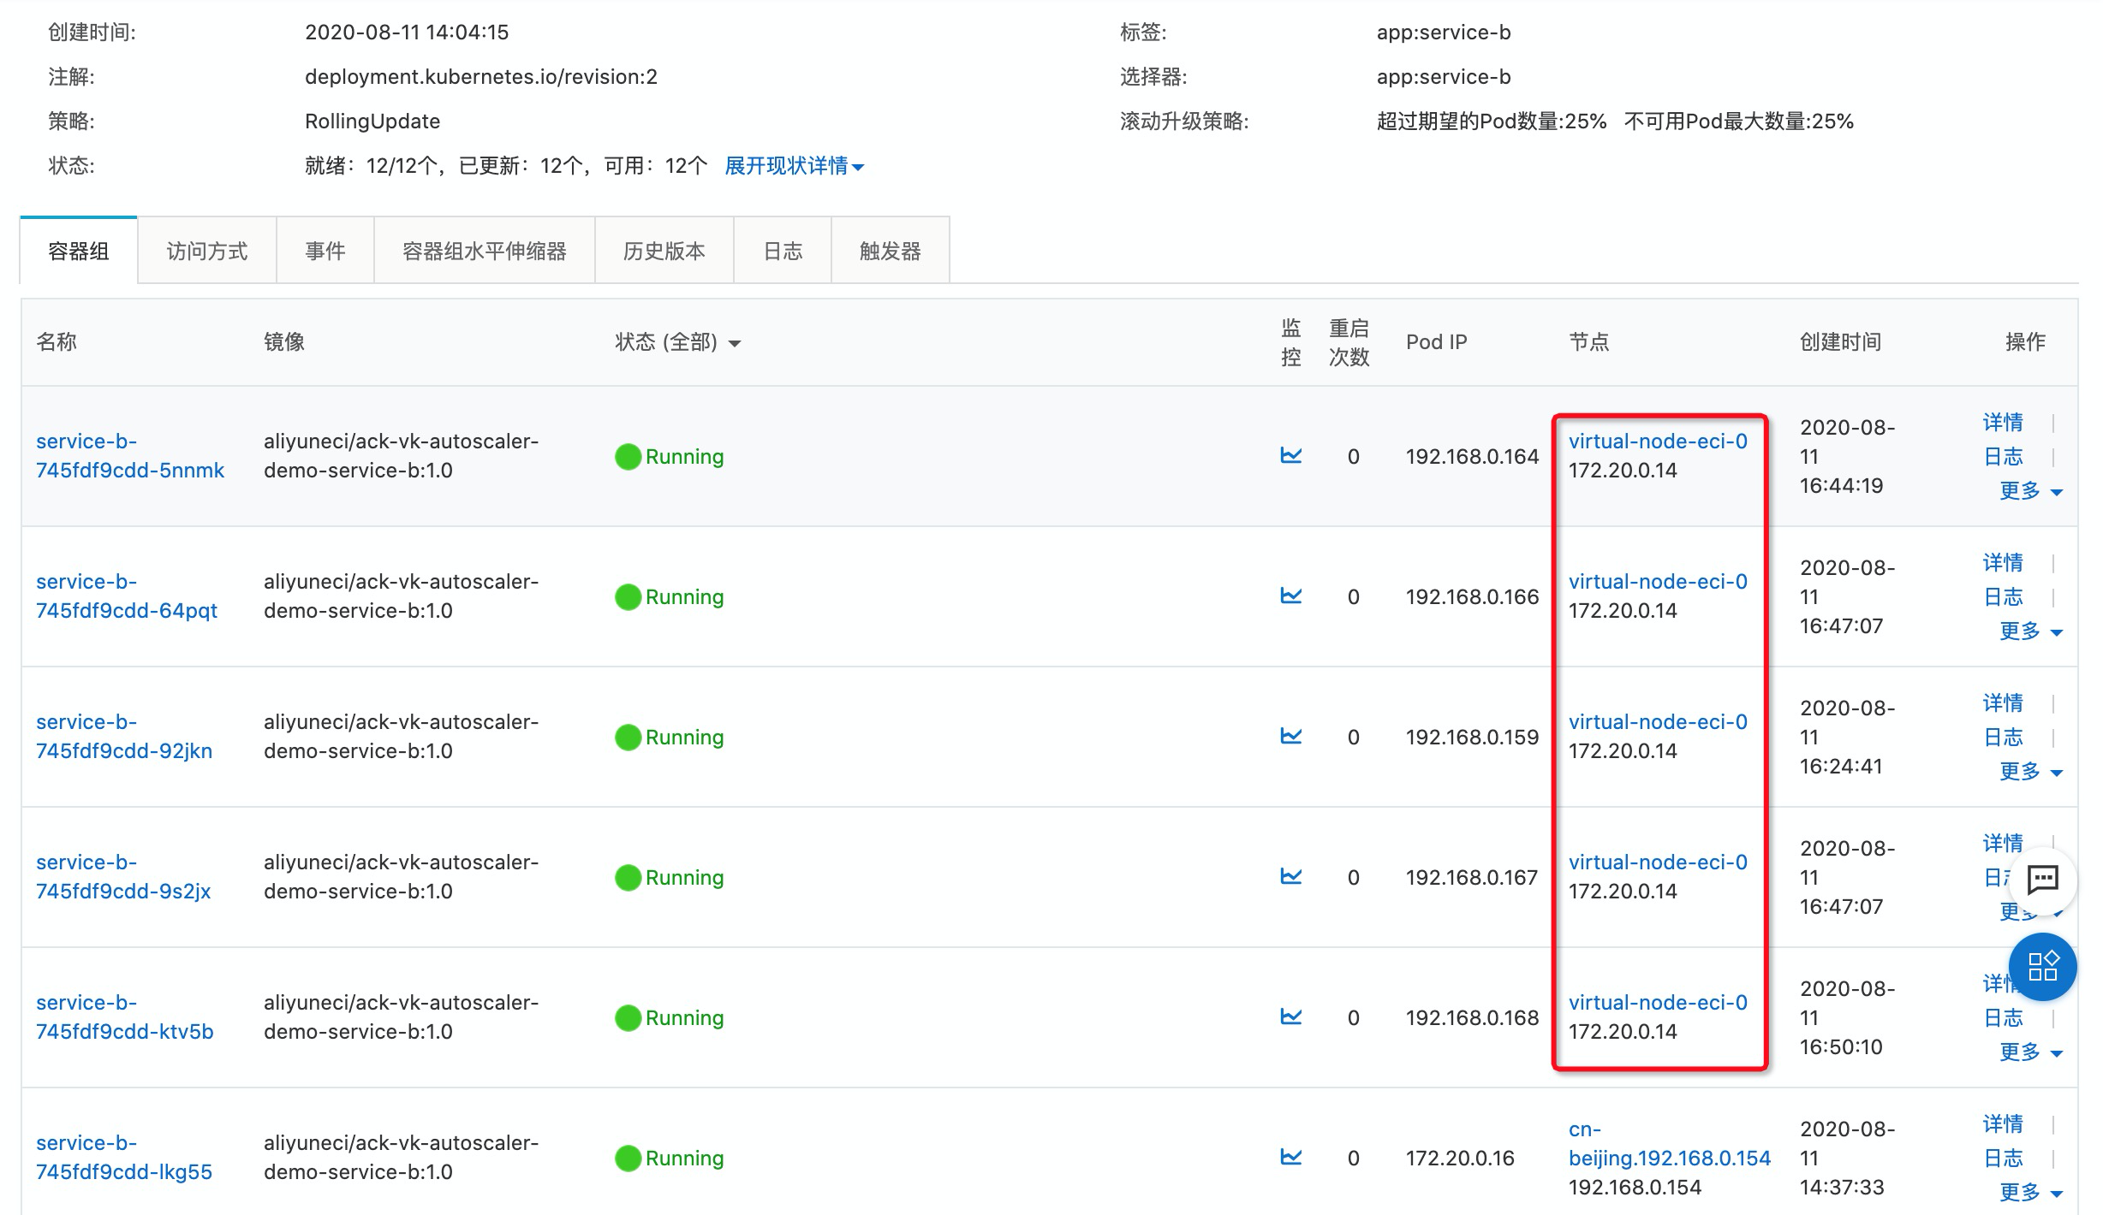Image resolution: width=2103 pixels, height=1215 pixels.
Task: Open monitoring chart for pod 5nnmk
Action: [x=1290, y=455]
